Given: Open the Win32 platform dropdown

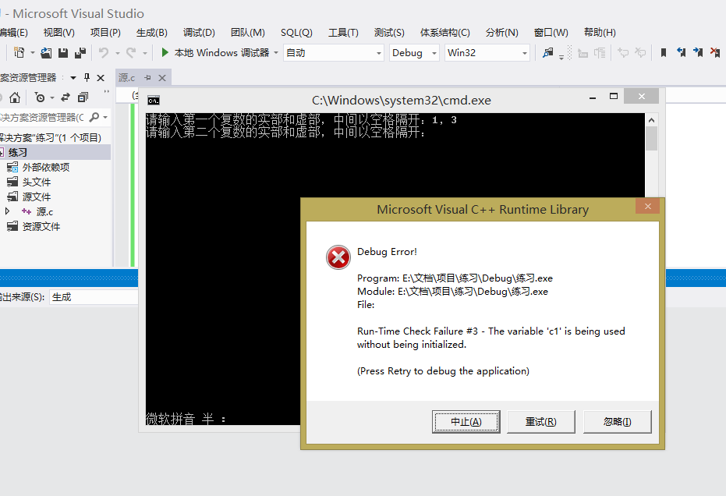Looking at the screenshot, I should [487, 53].
